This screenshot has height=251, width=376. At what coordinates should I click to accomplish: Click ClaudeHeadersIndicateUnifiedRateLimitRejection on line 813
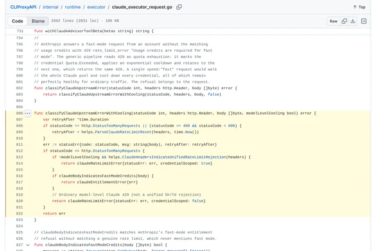[174, 157]
